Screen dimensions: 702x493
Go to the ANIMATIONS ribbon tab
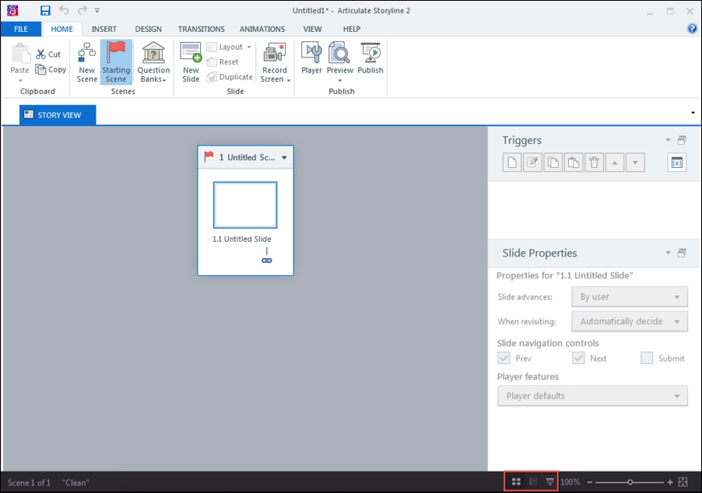[x=262, y=29]
